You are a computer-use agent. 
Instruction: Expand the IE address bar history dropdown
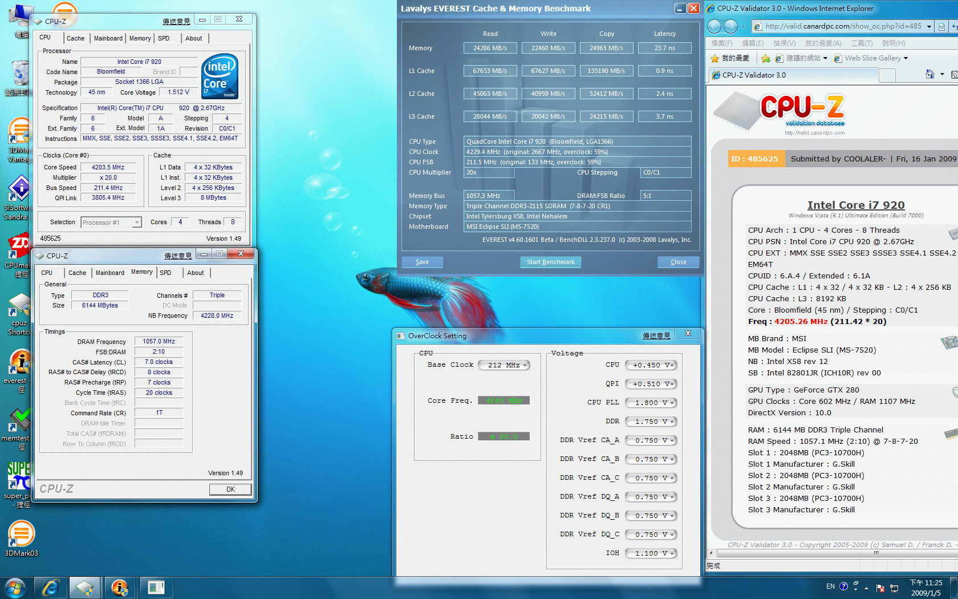click(929, 26)
